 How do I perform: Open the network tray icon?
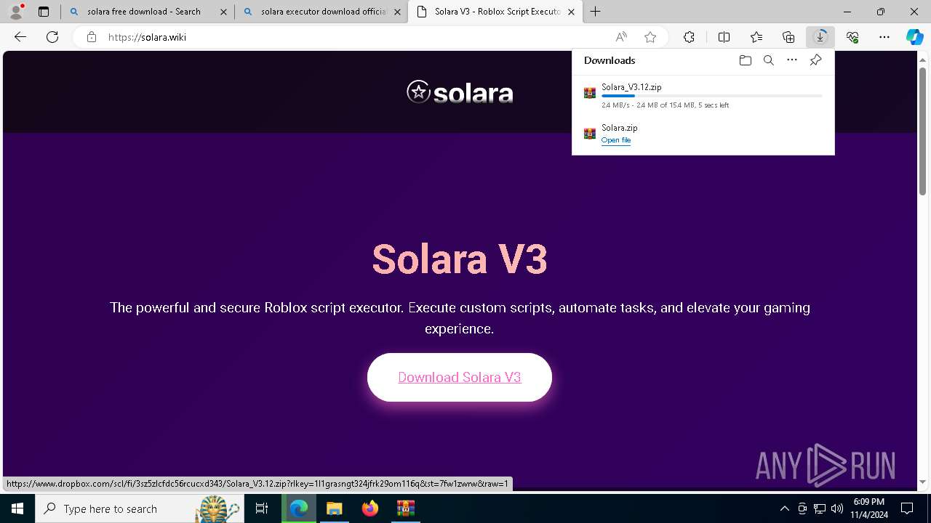(820, 508)
